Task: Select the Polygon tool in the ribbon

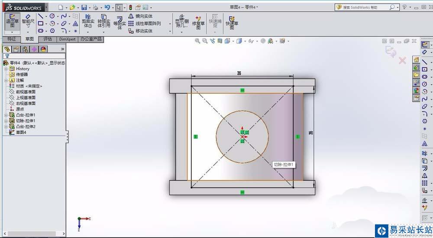Action: (x=52, y=31)
